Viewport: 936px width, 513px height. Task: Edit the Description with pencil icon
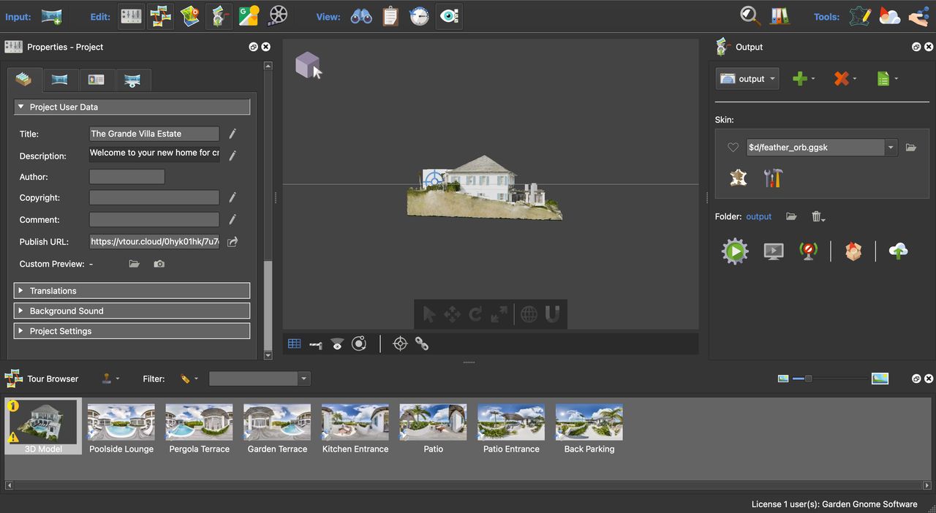click(x=233, y=155)
